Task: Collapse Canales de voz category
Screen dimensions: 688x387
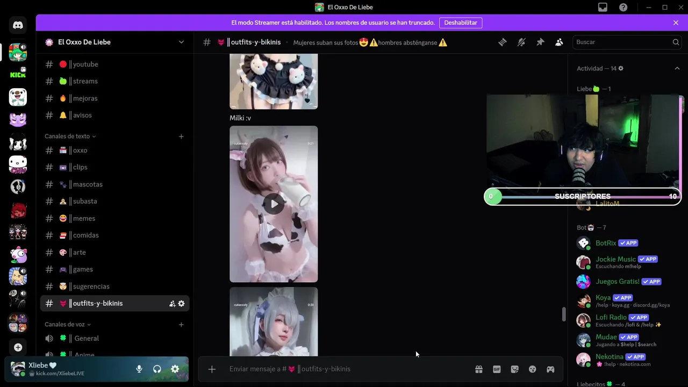Action: pos(67,325)
